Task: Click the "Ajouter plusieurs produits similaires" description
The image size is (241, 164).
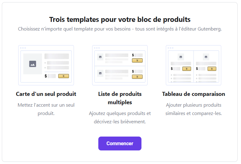Action: coord(194,109)
